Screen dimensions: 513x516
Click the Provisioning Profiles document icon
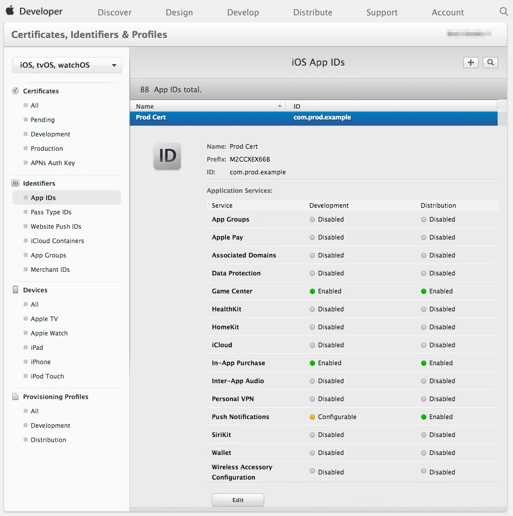(x=15, y=396)
